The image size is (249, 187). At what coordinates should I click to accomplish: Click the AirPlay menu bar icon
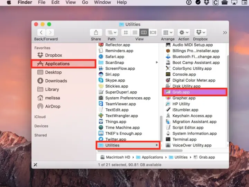pyautogui.click(x=234, y=2)
